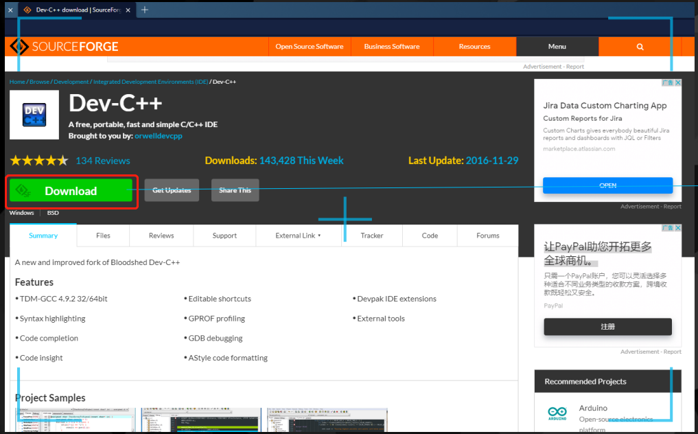The width and height of the screenshot is (698, 434).
Task: Close the Dev-C++ browser tab
Action: point(128,10)
